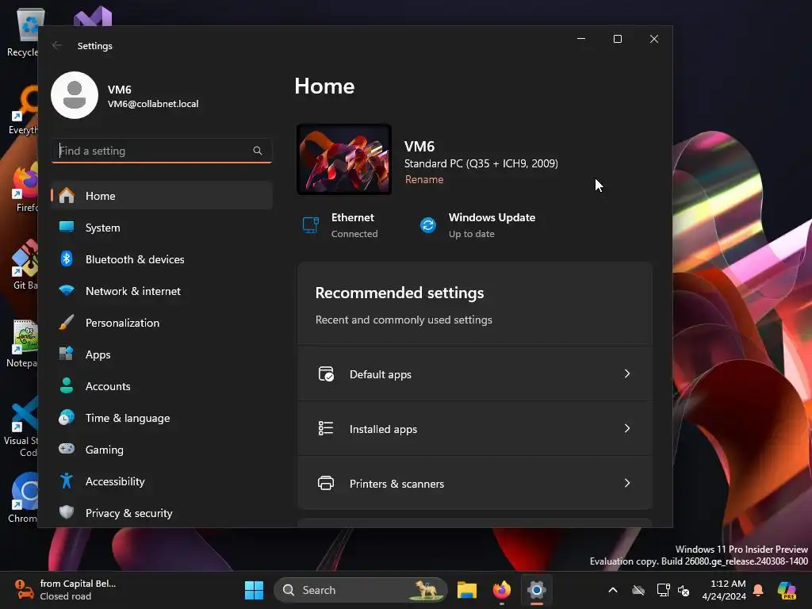Open Firefox from the taskbar
Image resolution: width=812 pixels, height=609 pixels.
click(501, 590)
